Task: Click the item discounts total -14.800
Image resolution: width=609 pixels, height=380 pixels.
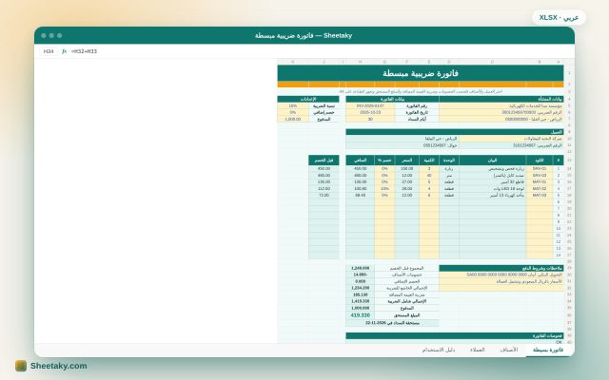Action: tap(360, 275)
